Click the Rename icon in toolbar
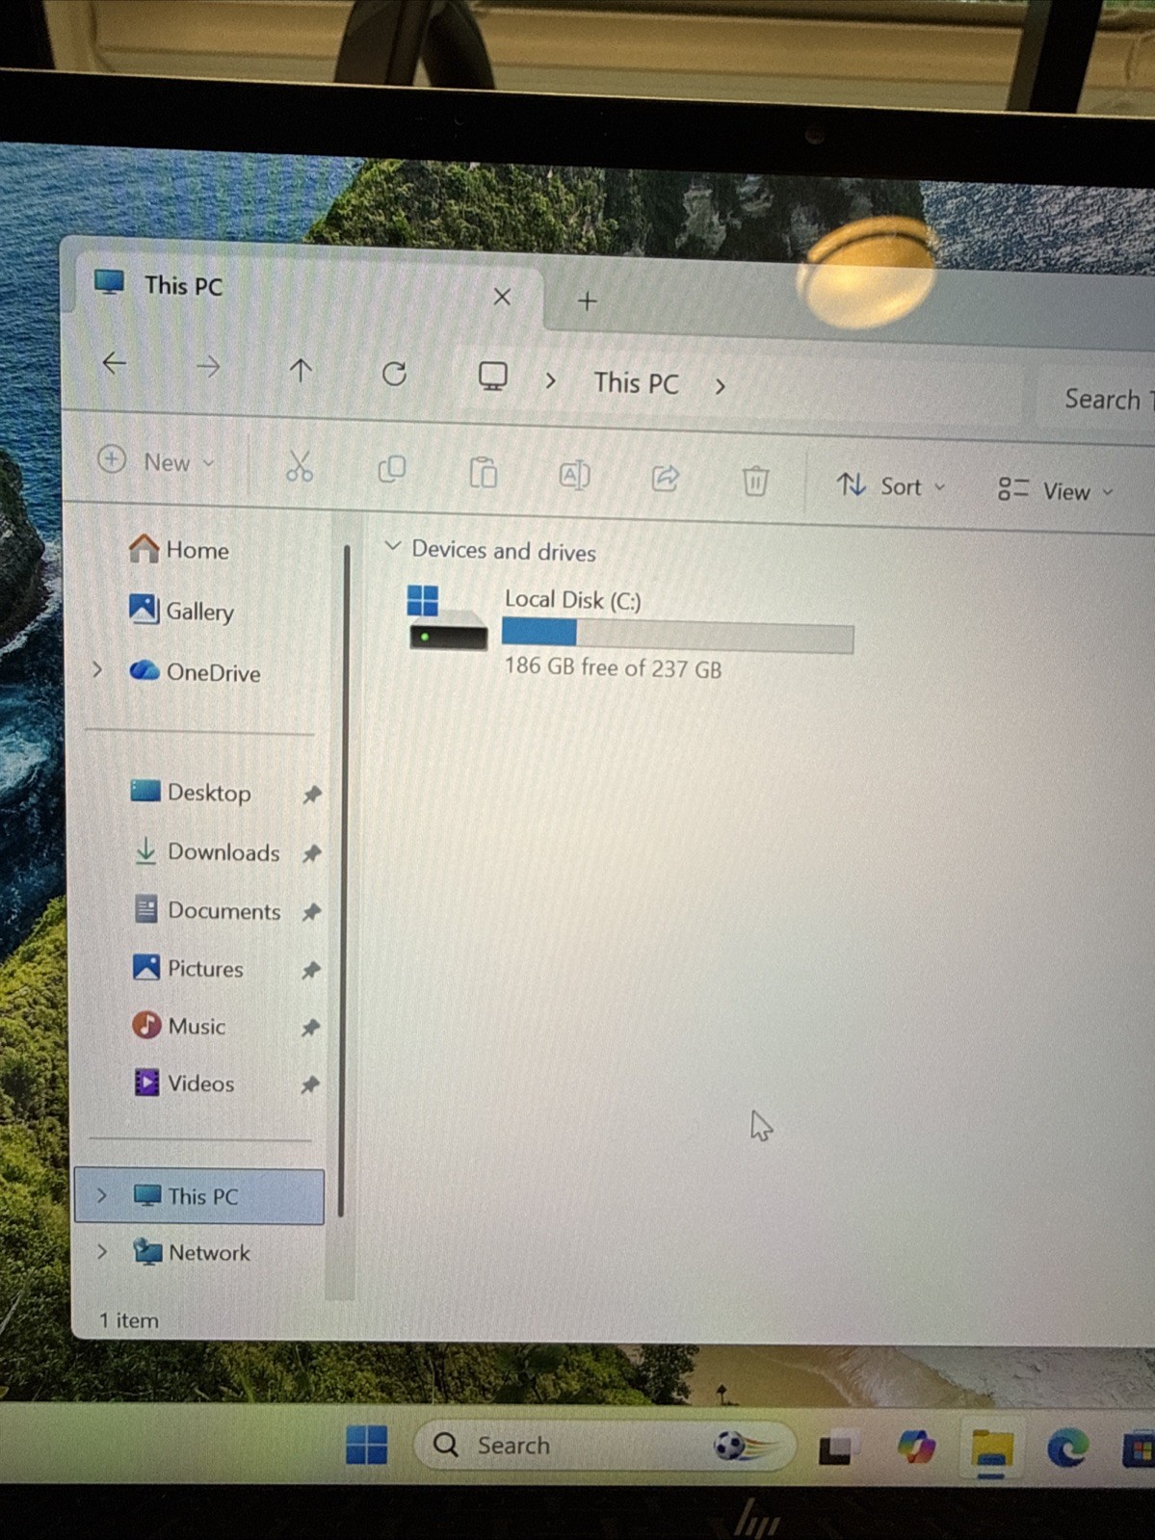This screenshot has width=1155, height=1540. [x=574, y=476]
